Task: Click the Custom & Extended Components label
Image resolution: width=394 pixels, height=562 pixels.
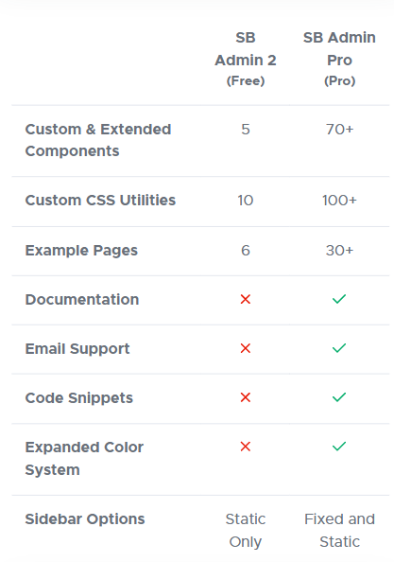Action: point(98,140)
